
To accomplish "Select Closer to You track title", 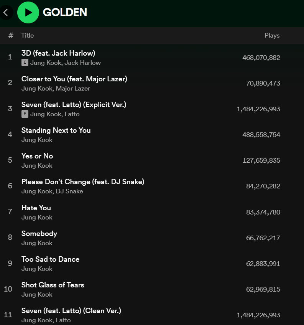I will [x=74, y=79].
